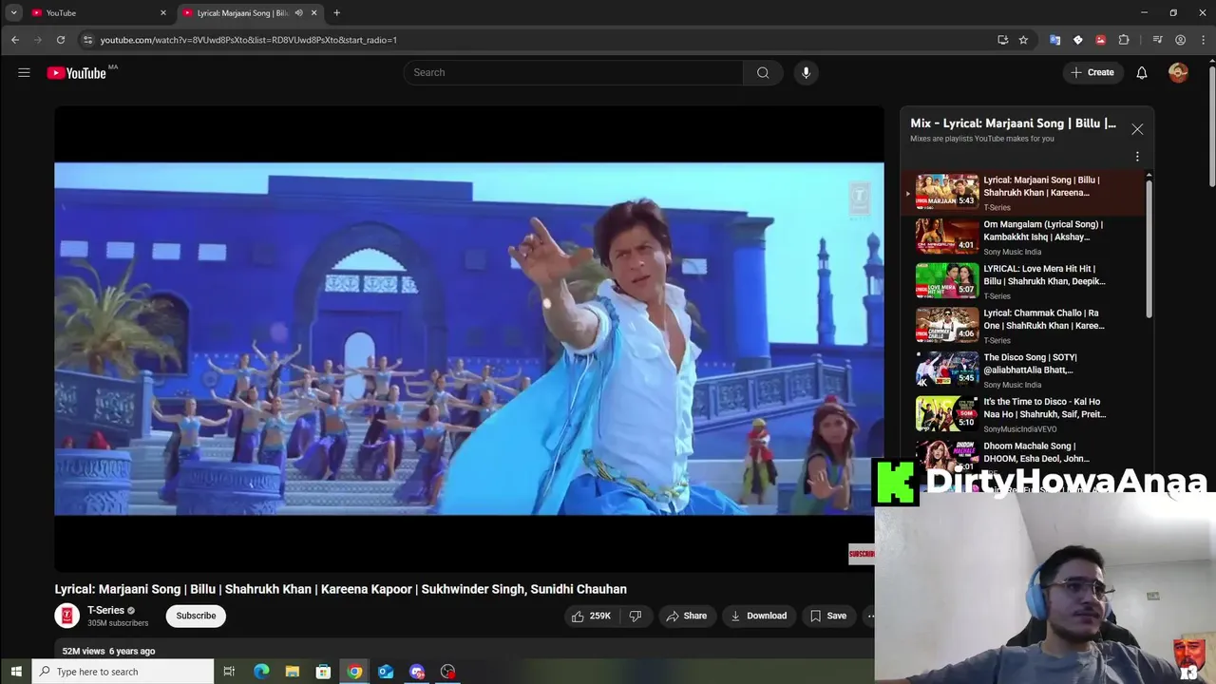This screenshot has width=1216, height=684.
Task: Open Task View on the taskbar
Action: tap(229, 672)
